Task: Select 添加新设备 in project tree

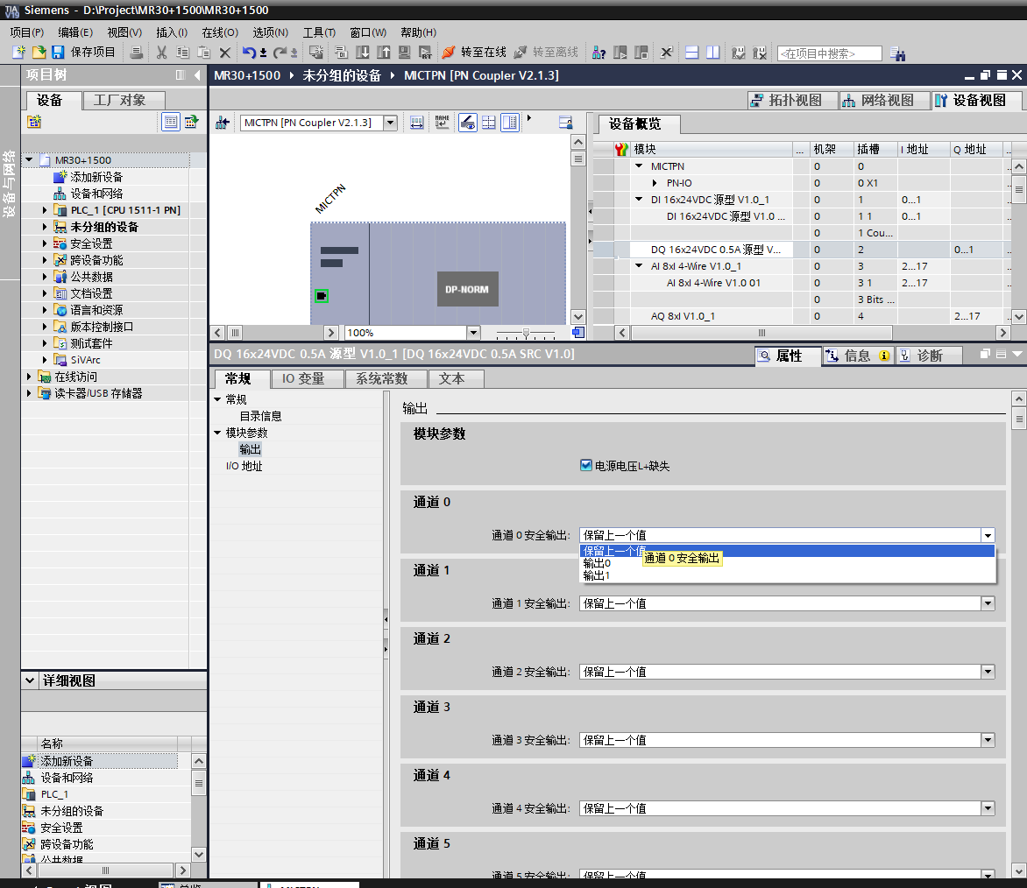Action: point(96,177)
